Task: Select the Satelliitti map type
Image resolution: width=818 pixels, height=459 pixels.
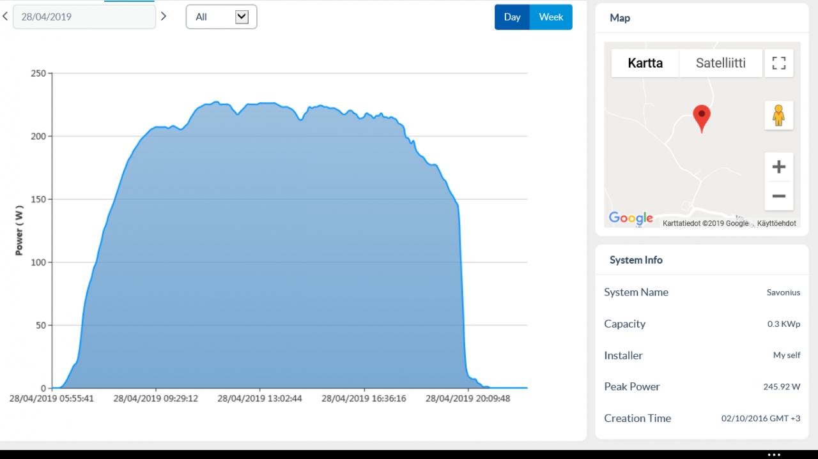Action: 720,63
